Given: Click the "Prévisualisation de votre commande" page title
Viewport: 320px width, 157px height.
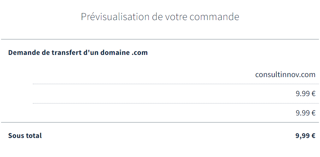Looking at the screenshot, I should coord(160,17).
